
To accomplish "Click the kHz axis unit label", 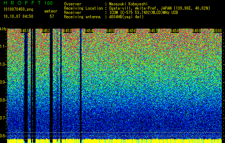I will [3, 29].
